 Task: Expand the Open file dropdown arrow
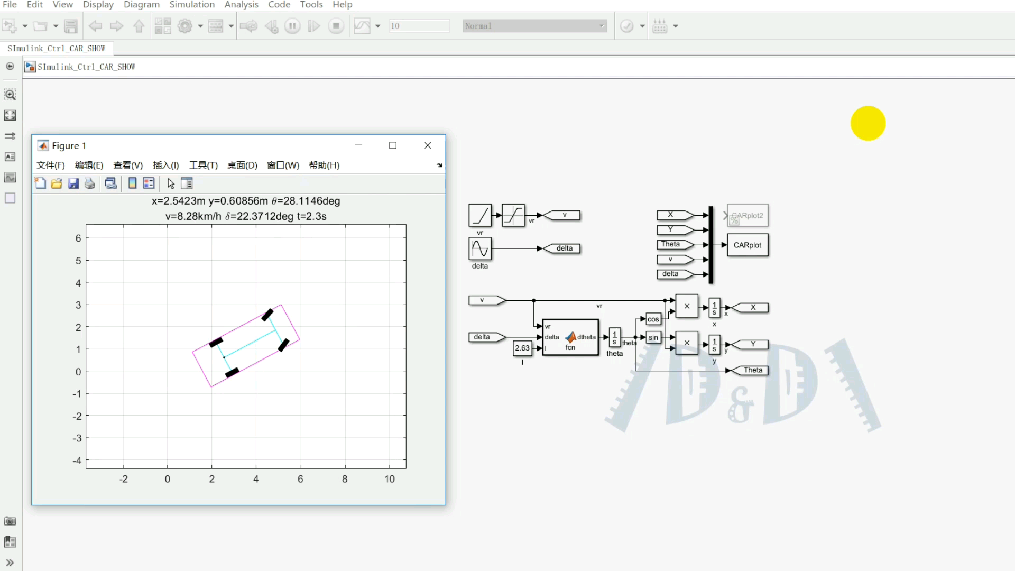pos(55,25)
